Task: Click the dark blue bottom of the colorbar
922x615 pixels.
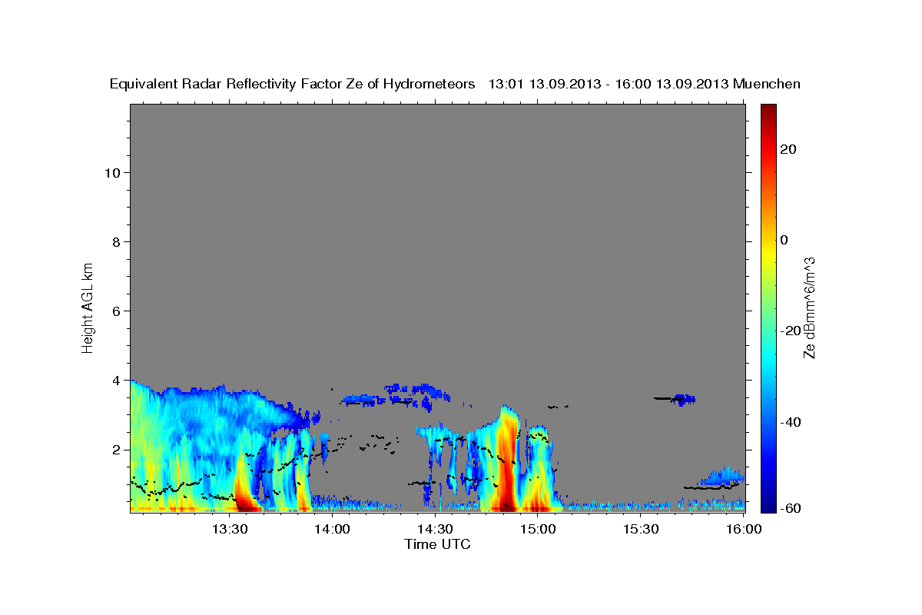Action: (x=768, y=504)
